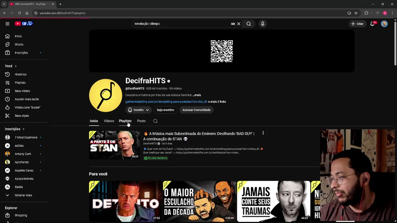Open Chrome three-dot menu
Screen dimensions: 397x223
(392, 13)
